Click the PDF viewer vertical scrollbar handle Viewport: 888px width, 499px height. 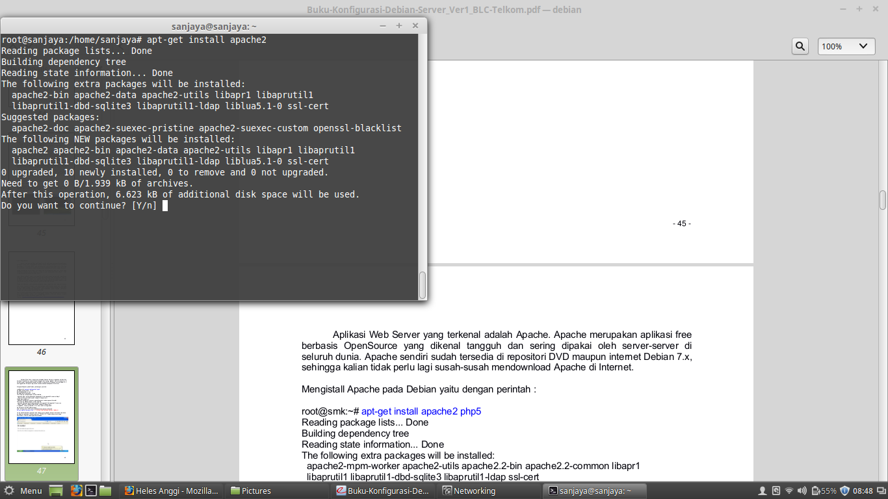pyautogui.click(x=883, y=200)
